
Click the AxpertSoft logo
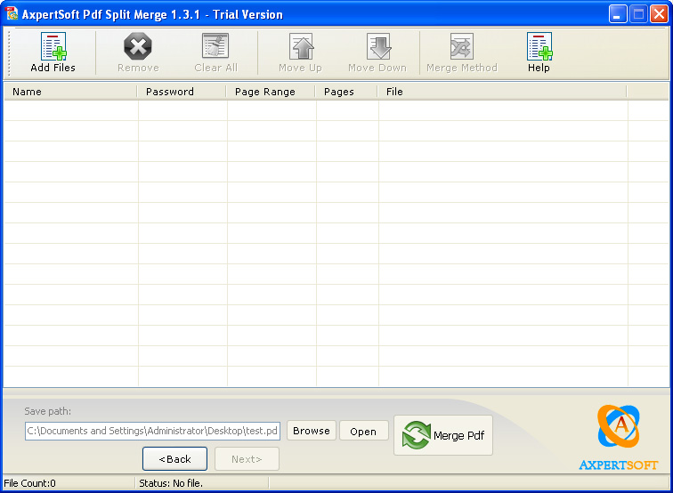618,438
